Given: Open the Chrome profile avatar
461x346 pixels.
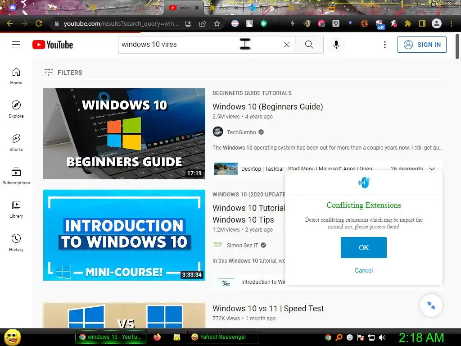Looking at the screenshot, I should click(437, 23).
